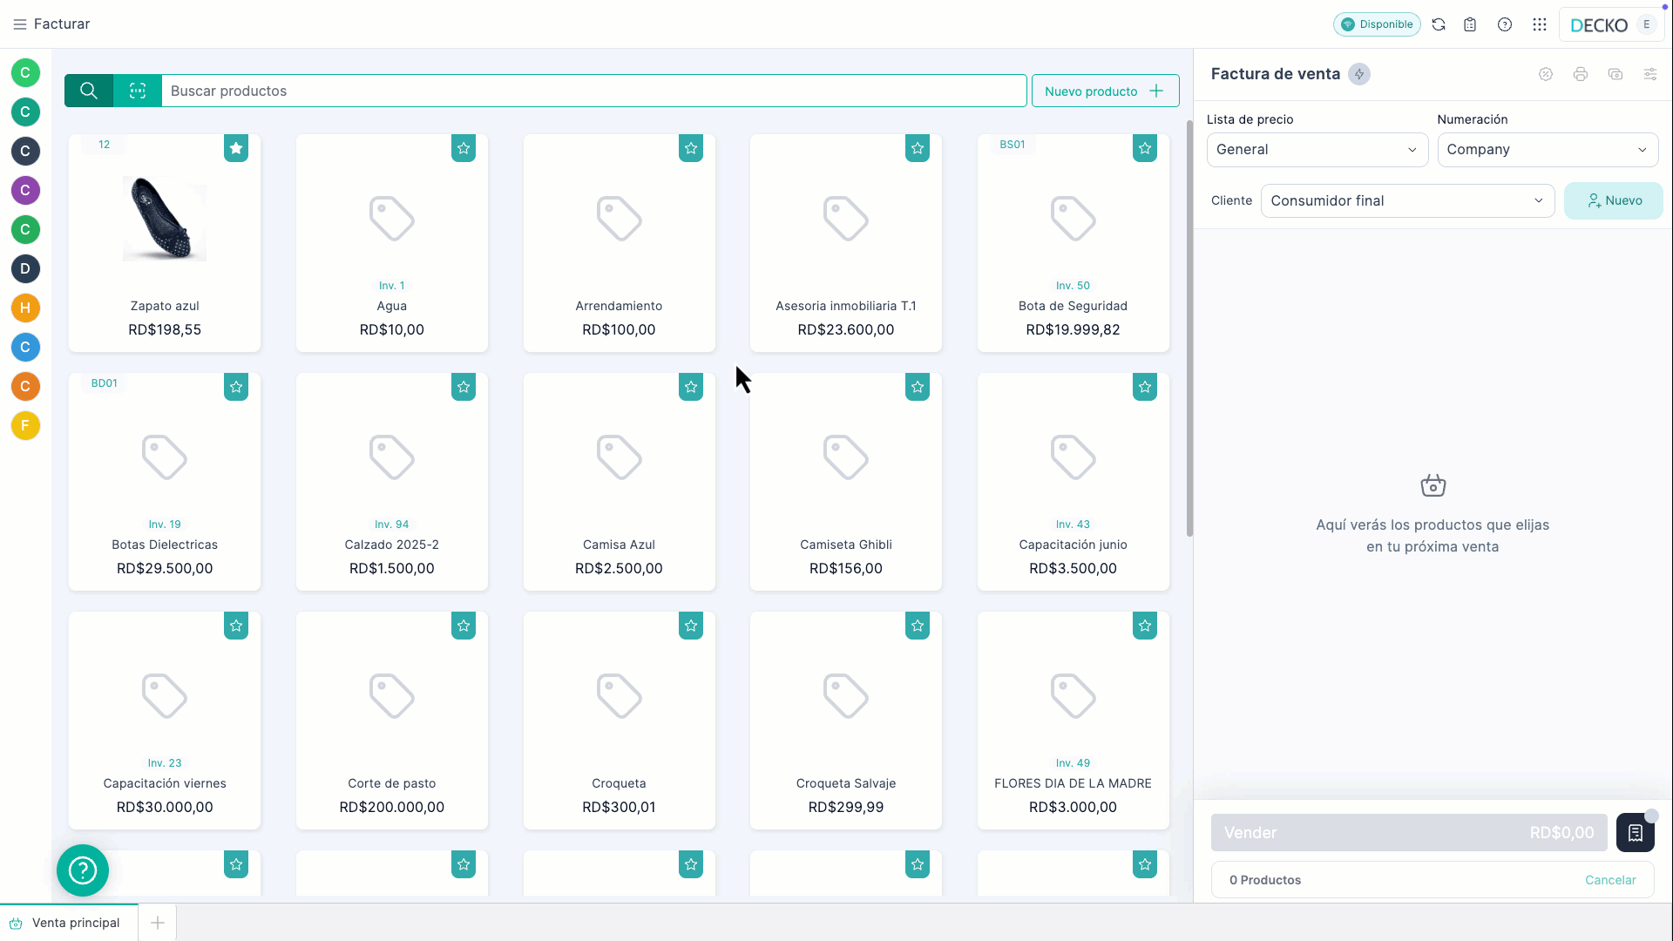Click the DECKO company logo

tap(1599, 25)
